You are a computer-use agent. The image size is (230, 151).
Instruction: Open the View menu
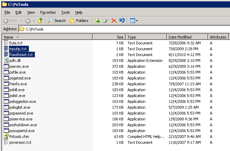tap(31, 12)
